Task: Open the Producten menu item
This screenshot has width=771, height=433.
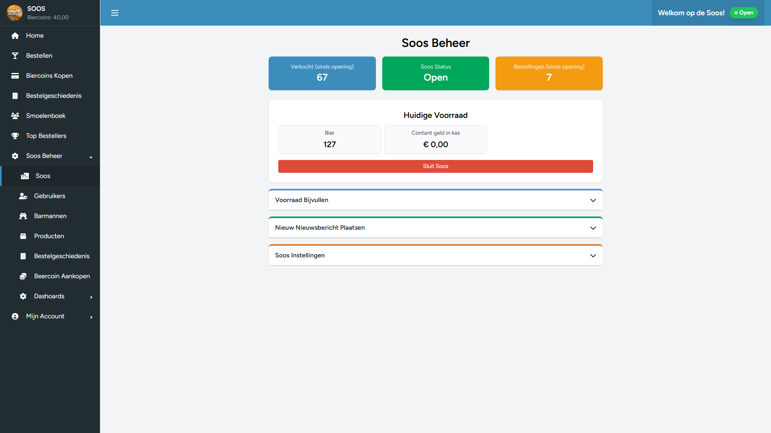Action: [x=49, y=236]
